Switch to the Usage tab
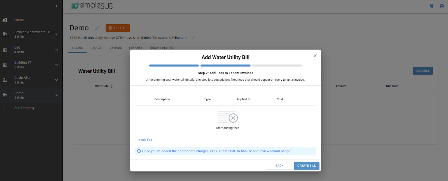The height and width of the screenshot is (181, 448). pyautogui.click(x=96, y=48)
